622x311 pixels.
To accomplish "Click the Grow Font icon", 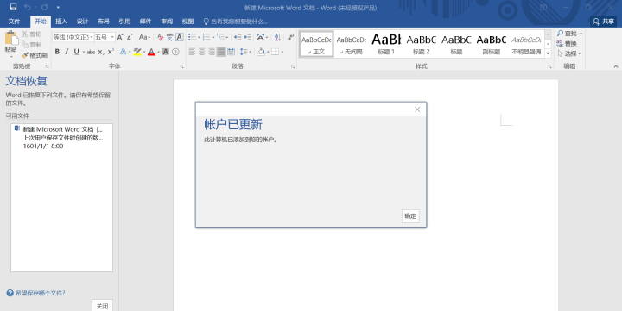I will (120, 37).
